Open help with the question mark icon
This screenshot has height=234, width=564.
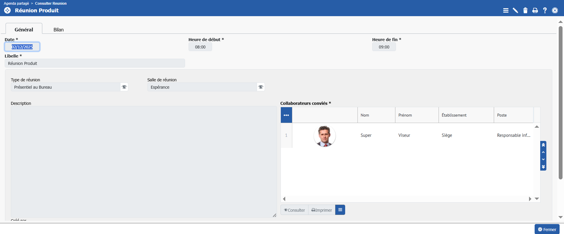(545, 11)
